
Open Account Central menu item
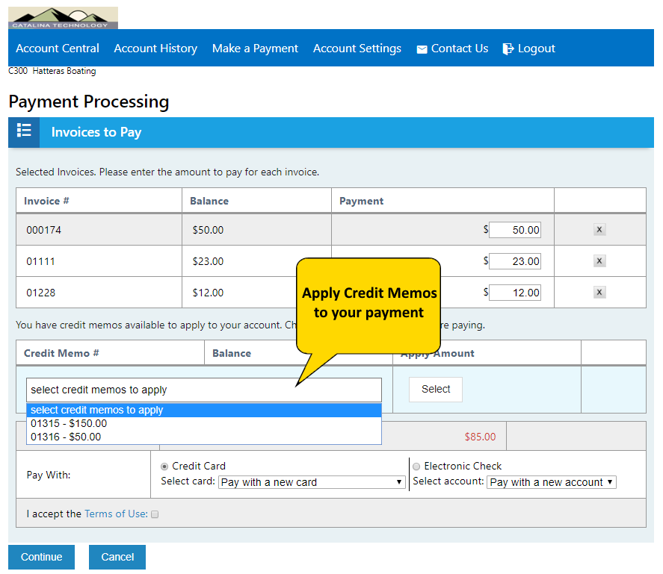[x=58, y=49]
